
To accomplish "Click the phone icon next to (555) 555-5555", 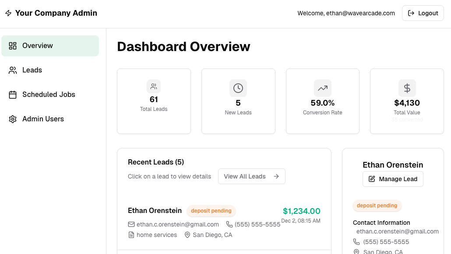I will pos(229,224).
